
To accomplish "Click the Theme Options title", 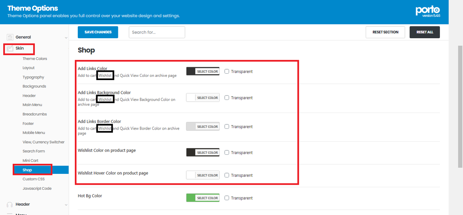I will [33, 8].
